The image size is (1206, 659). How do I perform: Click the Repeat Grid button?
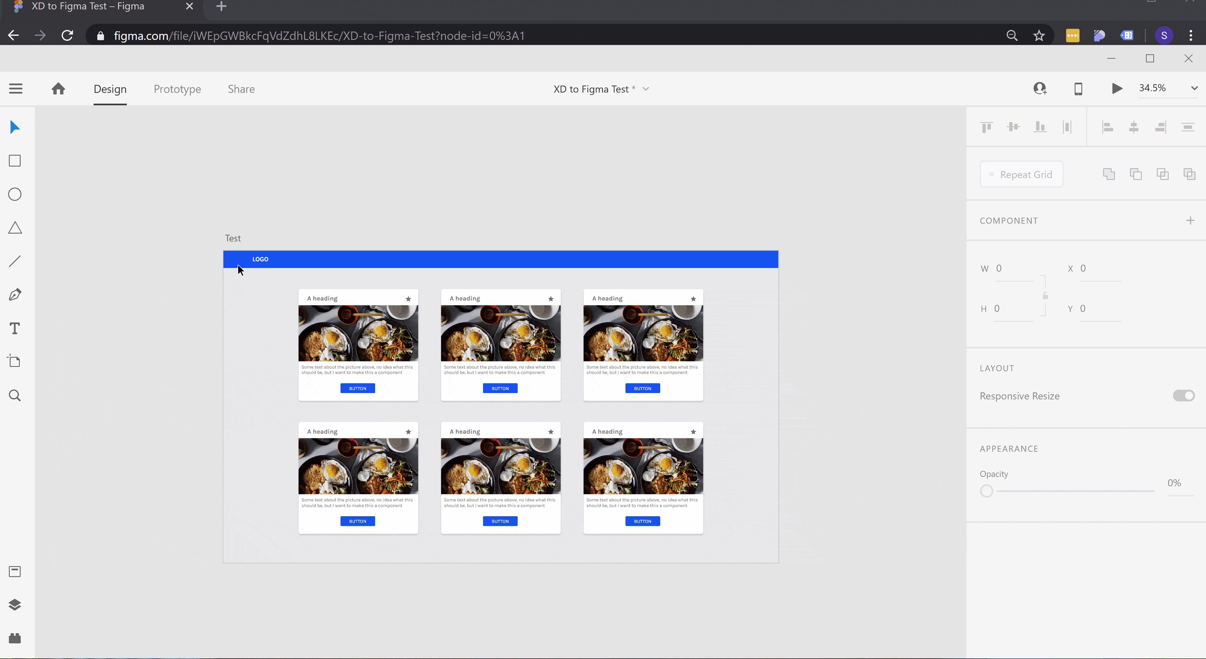pyautogui.click(x=1021, y=175)
